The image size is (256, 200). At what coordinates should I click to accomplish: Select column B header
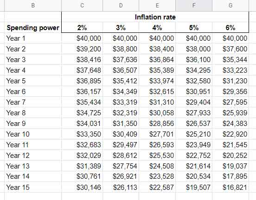pyautogui.click(x=33, y=6)
